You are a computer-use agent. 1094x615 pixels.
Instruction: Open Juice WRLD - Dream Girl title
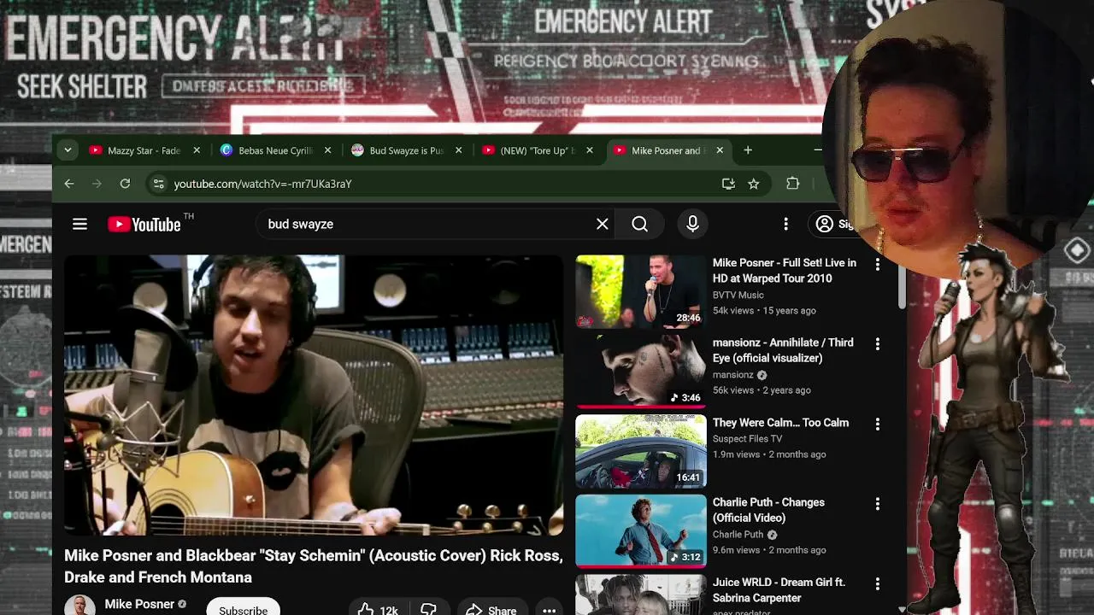coord(779,590)
